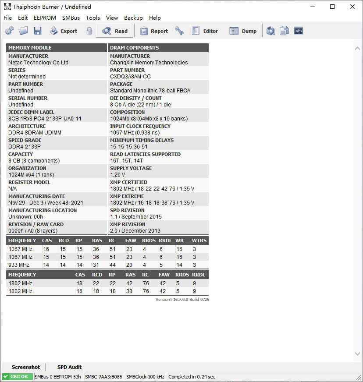Click organization value 1024M x64 (1 rank)

pyautogui.click(x=31, y=175)
